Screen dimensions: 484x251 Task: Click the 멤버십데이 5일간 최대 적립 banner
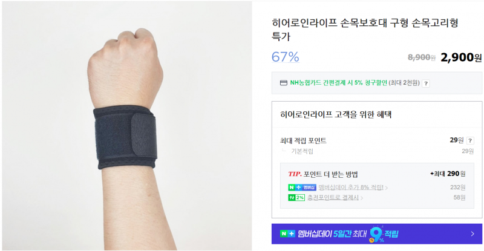coord(376,233)
